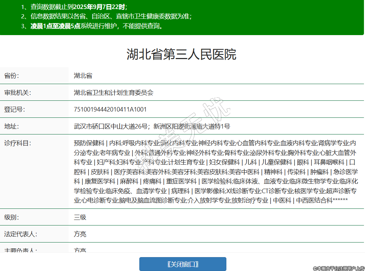Select the 诊疗科目 row label
365x271 pixels.
pyautogui.click(x=17, y=143)
